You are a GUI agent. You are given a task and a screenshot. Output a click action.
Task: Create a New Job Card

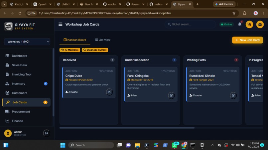[x=247, y=40]
